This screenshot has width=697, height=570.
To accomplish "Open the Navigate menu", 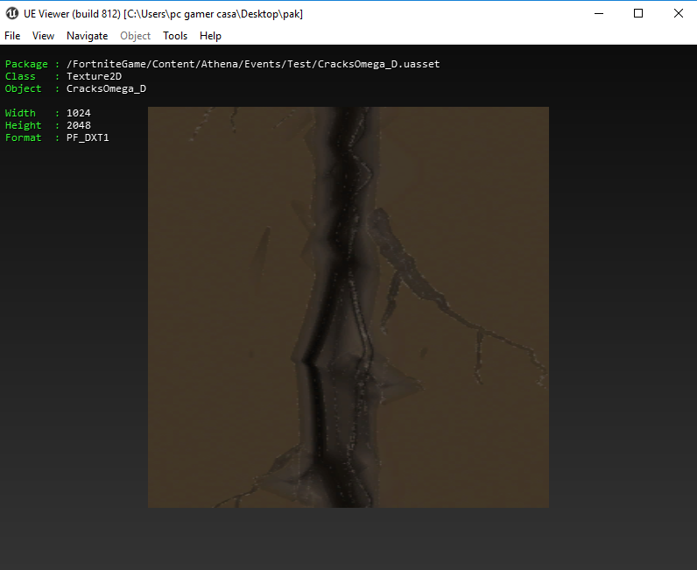I will (88, 36).
